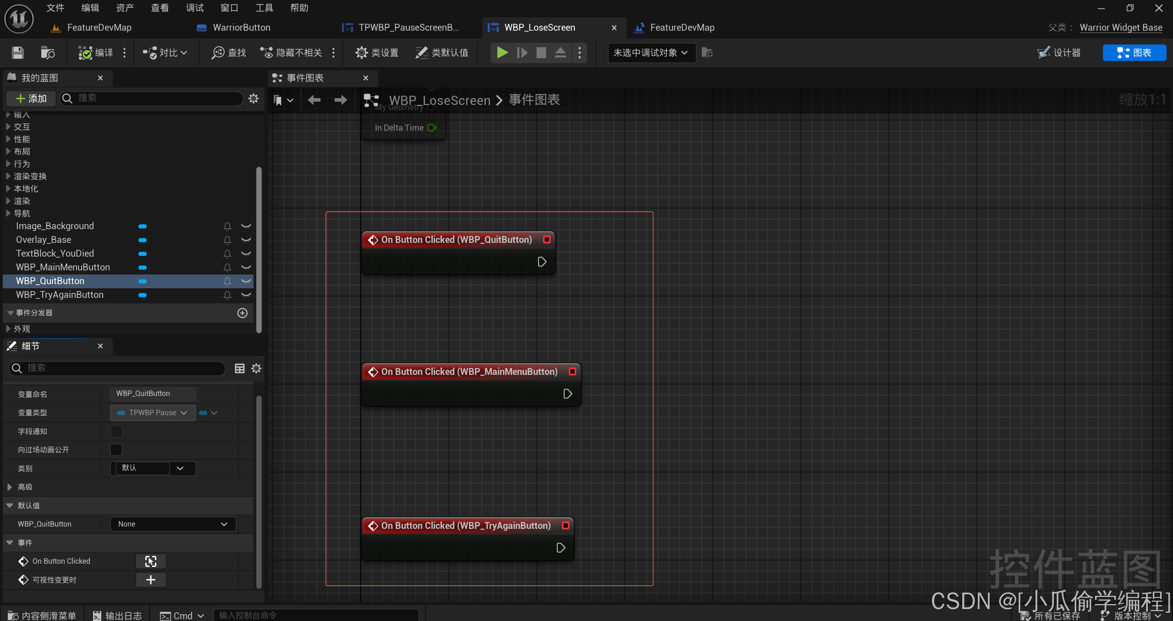Toggle visibility eye for WBP_MainMenuButton

pyautogui.click(x=246, y=267)
